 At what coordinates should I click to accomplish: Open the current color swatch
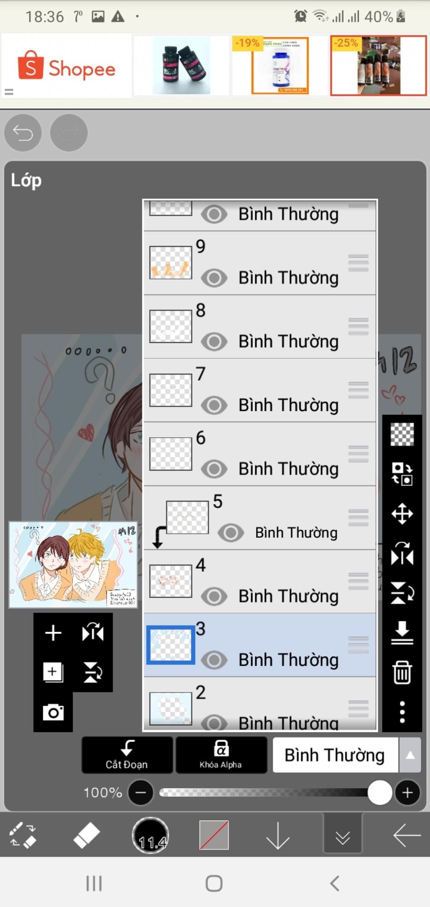coord(214,835)
